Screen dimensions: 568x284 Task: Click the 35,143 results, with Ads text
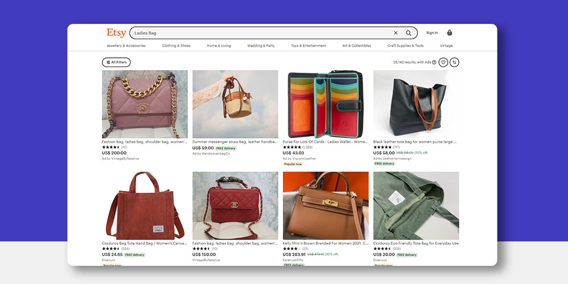tap(412, 62)
